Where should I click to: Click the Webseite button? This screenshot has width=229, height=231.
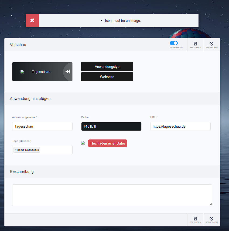click(107, 77)
